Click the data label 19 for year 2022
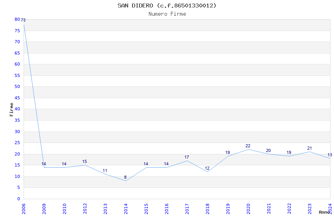334x216 pixels. [289, 152]
